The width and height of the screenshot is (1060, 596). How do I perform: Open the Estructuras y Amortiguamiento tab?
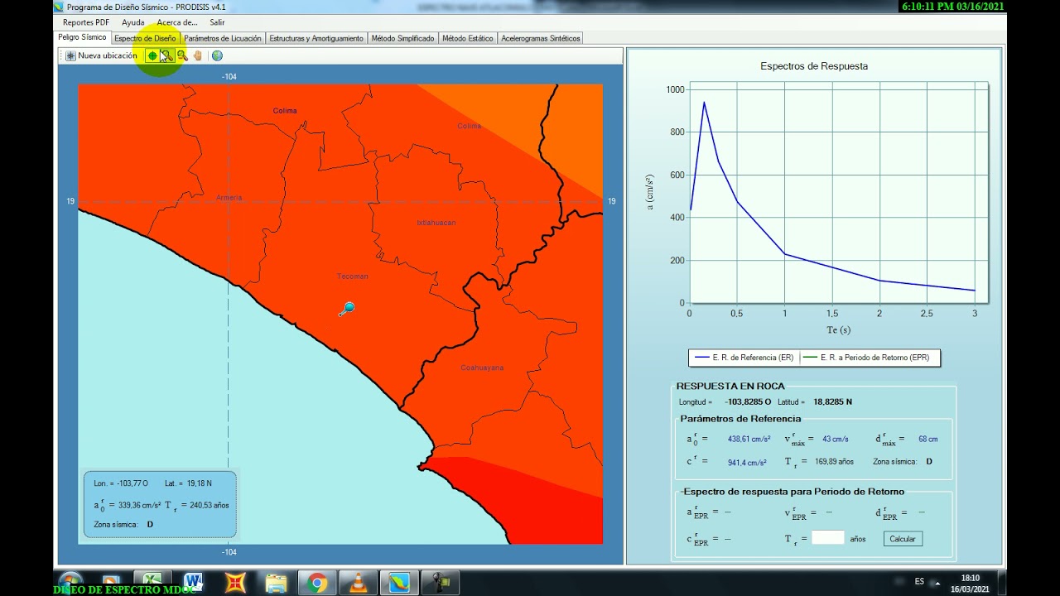(x=316, y=38)
